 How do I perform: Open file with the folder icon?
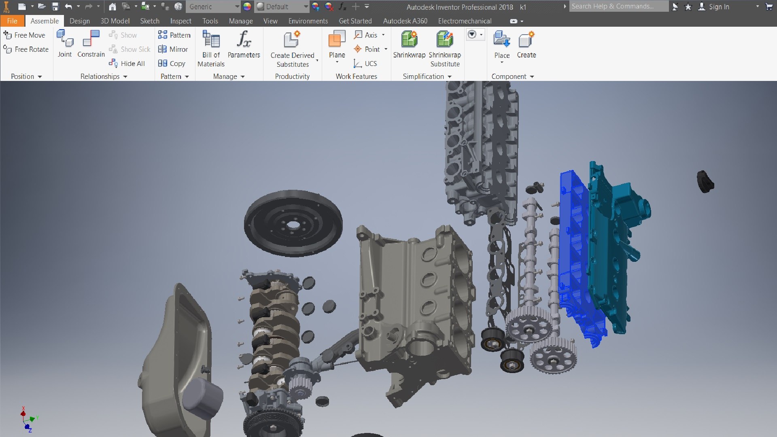42,6
